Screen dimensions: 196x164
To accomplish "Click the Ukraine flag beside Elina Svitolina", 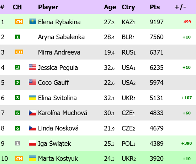I will coord(32,97).
